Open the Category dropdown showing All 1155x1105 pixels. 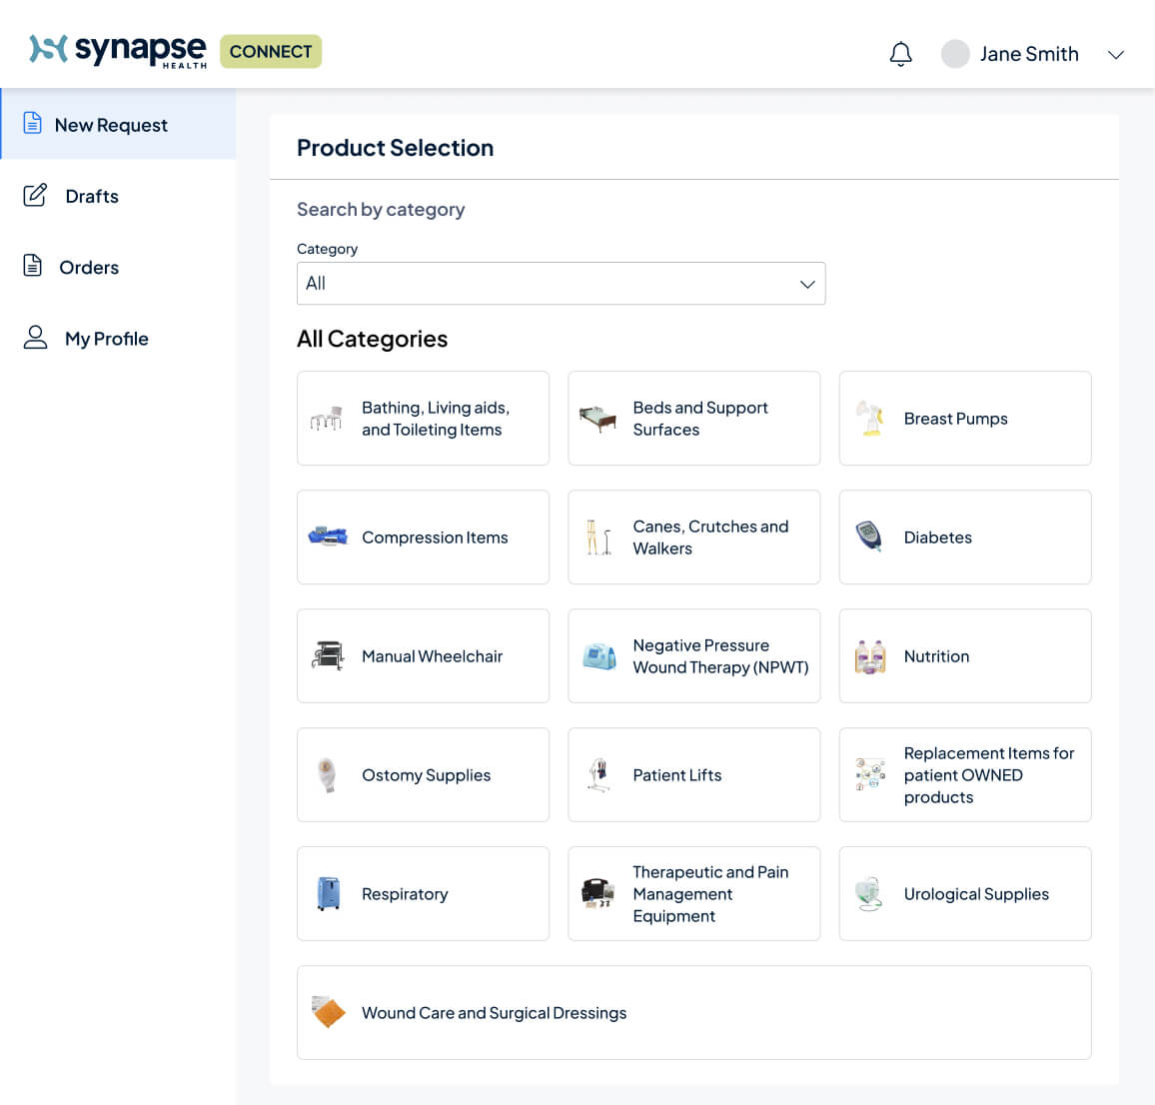(561, 284)
